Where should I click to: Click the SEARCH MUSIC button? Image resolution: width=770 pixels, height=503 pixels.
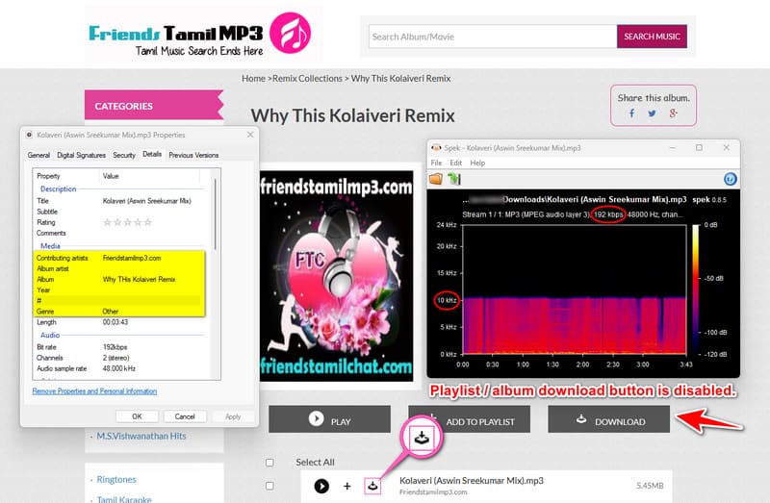click(x=652, y=37)
